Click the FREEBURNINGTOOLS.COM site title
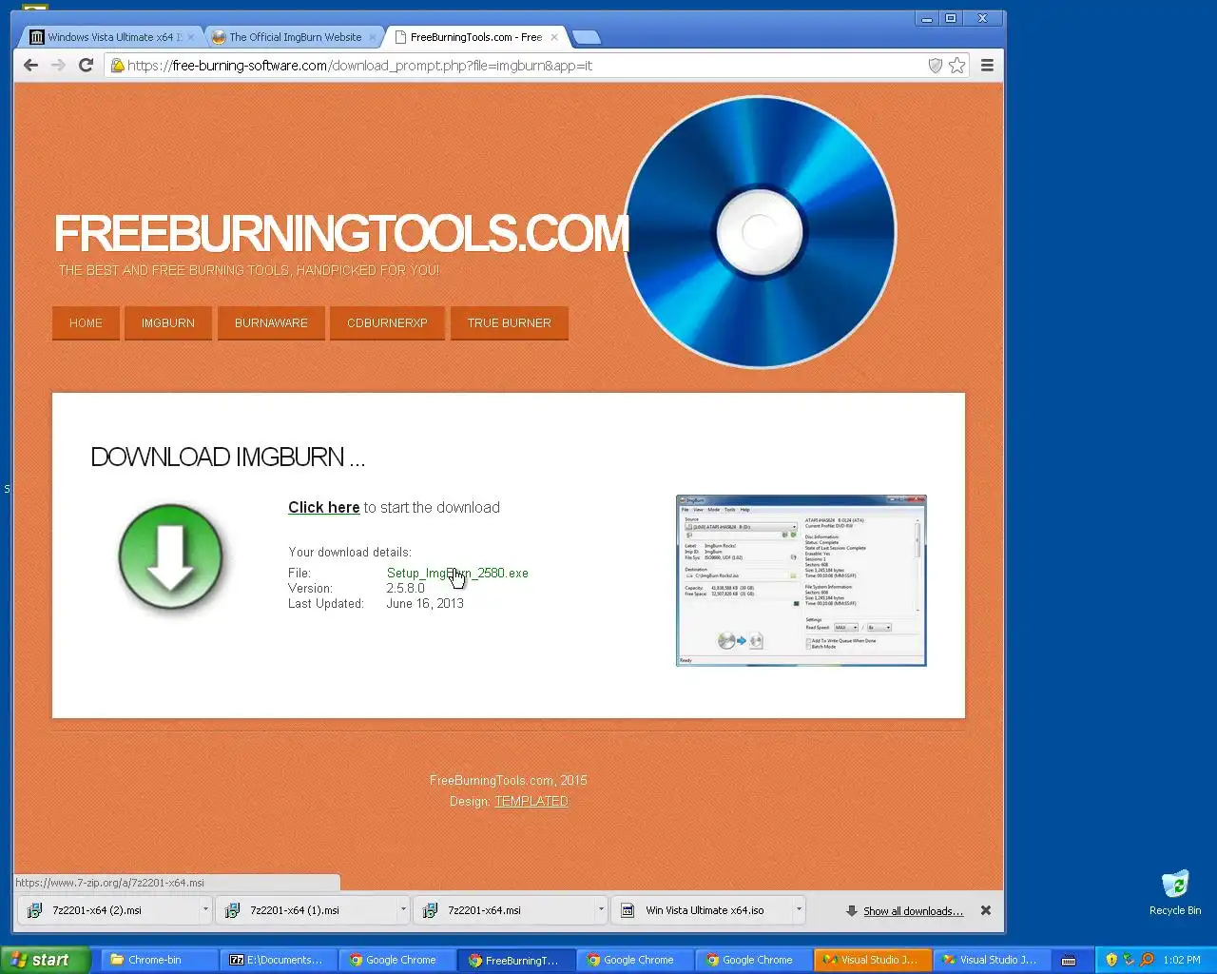The image size is (1217, 974). [341, 233]
